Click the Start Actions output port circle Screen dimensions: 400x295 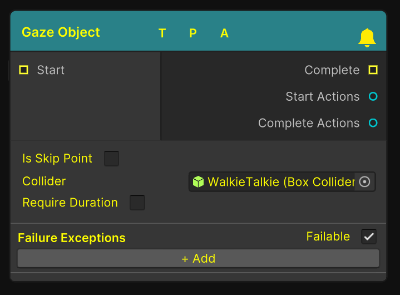pyautogui.click(x=373, y=97)
